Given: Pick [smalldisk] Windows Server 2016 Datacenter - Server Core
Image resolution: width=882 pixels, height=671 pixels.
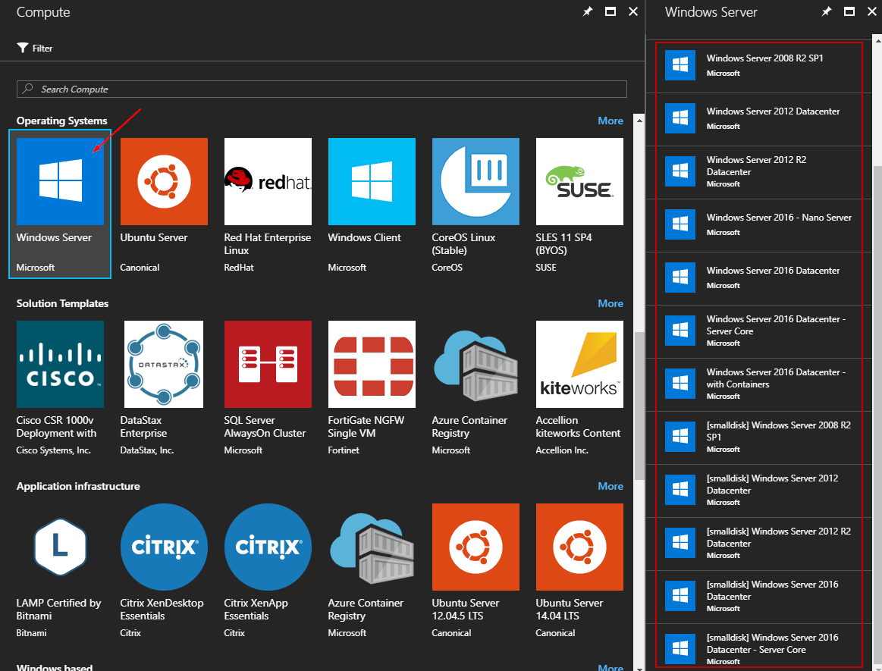Looking at the screenshot, I should point(759,646).
